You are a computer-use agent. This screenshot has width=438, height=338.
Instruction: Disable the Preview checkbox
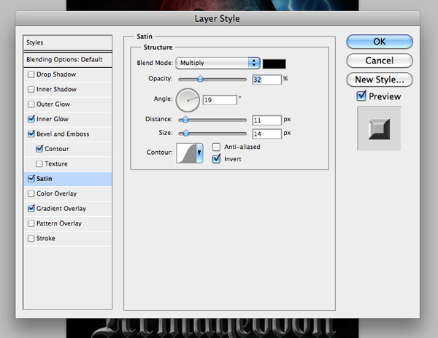tap(361, 96)
